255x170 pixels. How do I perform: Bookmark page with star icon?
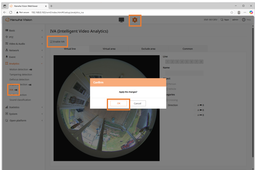coord(232,12)
